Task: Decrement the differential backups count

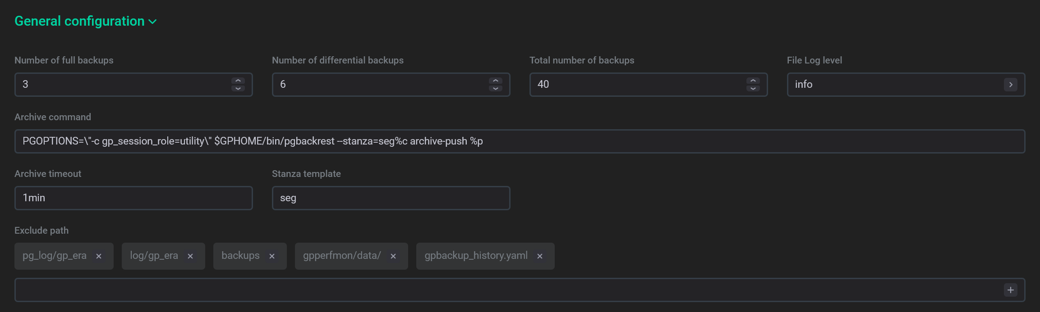Action: click(x=496, y=89)
